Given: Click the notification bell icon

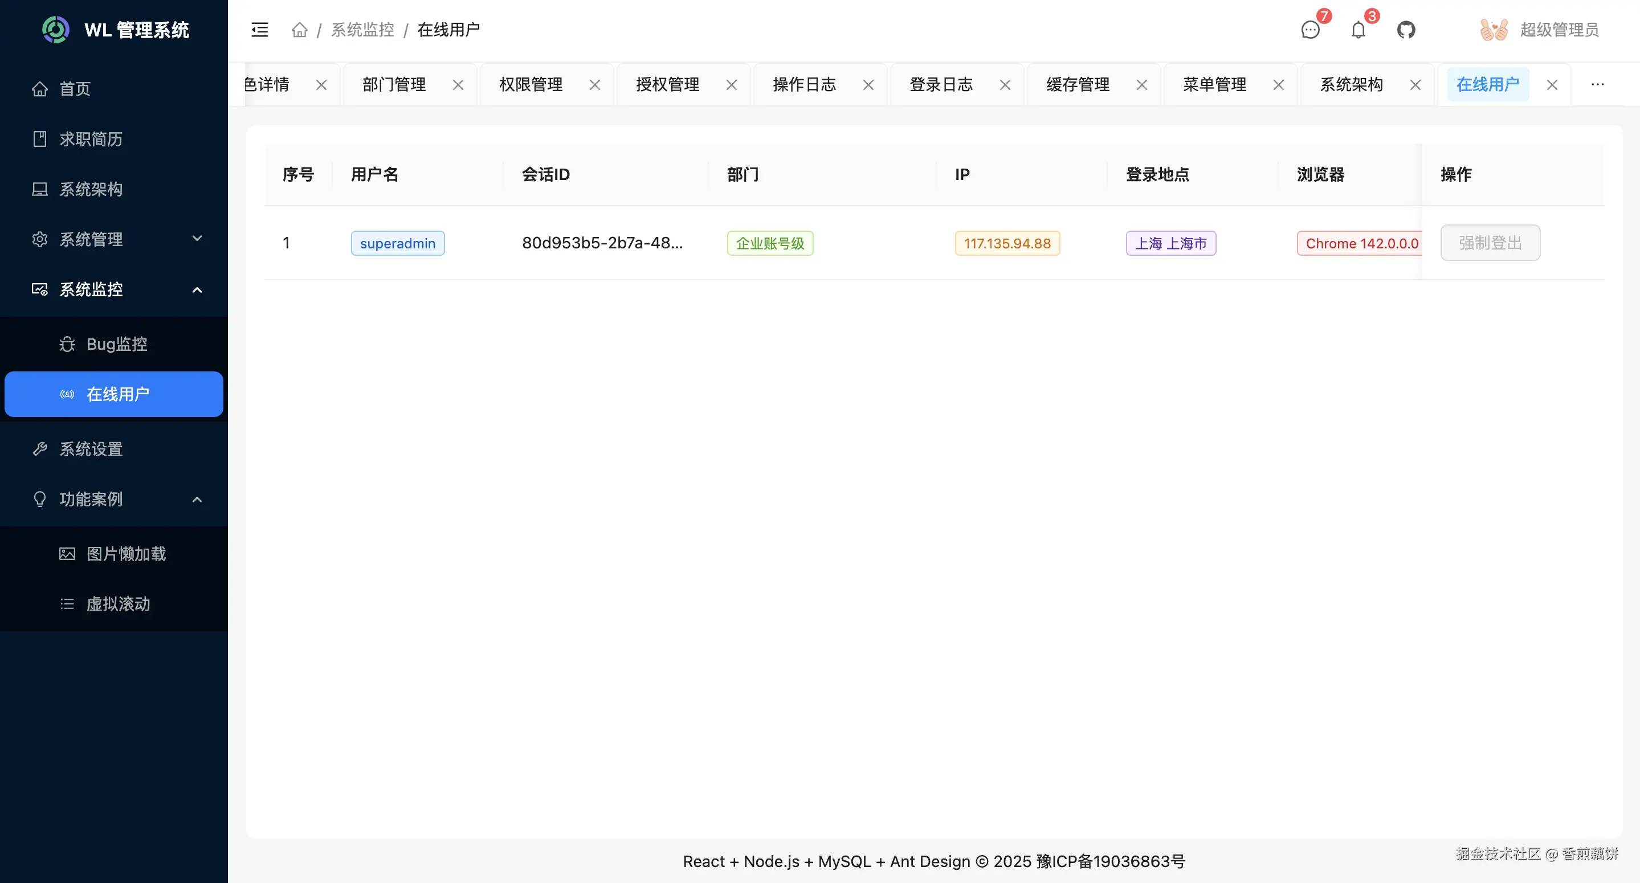Looking at the screenshot, I should [x=1358, y=29].
